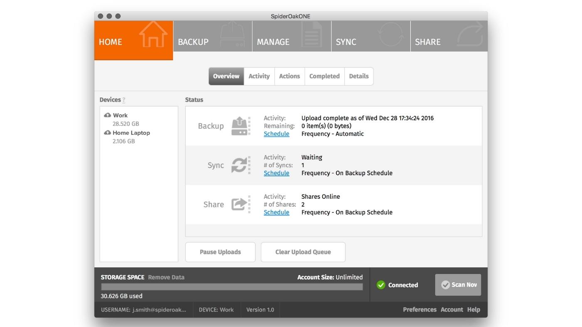Click the SpiderOakONE window title
The height and width of the screenshot is (327, 582).
pyautogui.click(x=291, y=16)
